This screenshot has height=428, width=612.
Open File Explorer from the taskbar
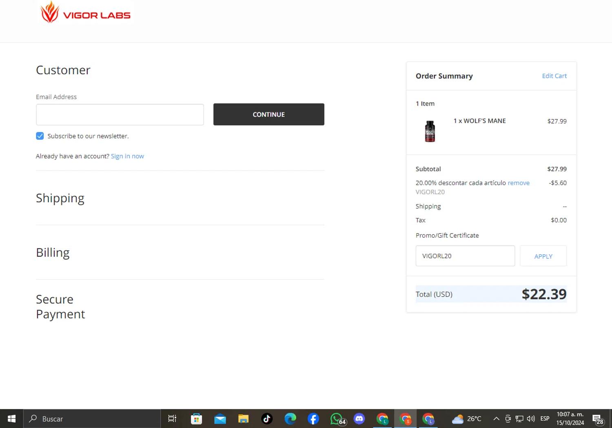[244, 419]
